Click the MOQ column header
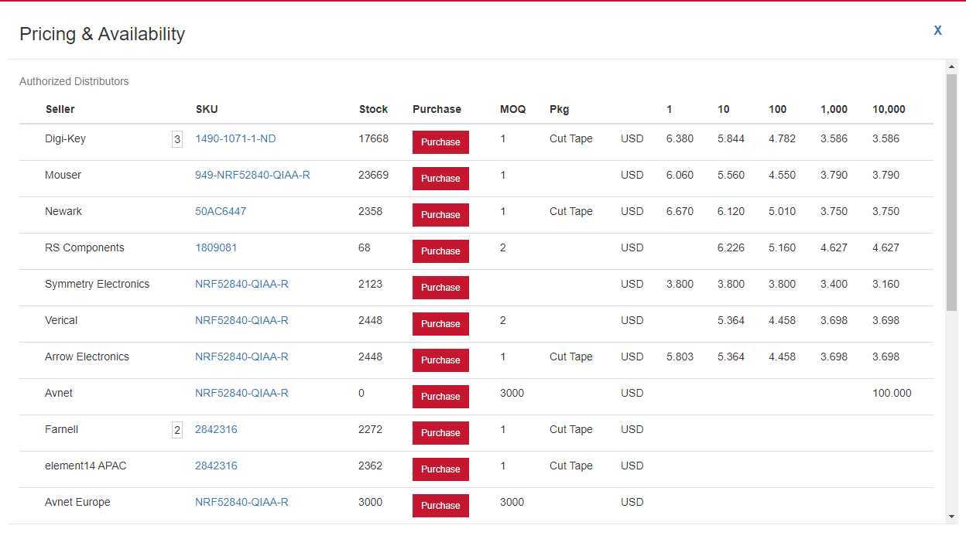This screenshot has width=966, height=539. click(512, 109)
